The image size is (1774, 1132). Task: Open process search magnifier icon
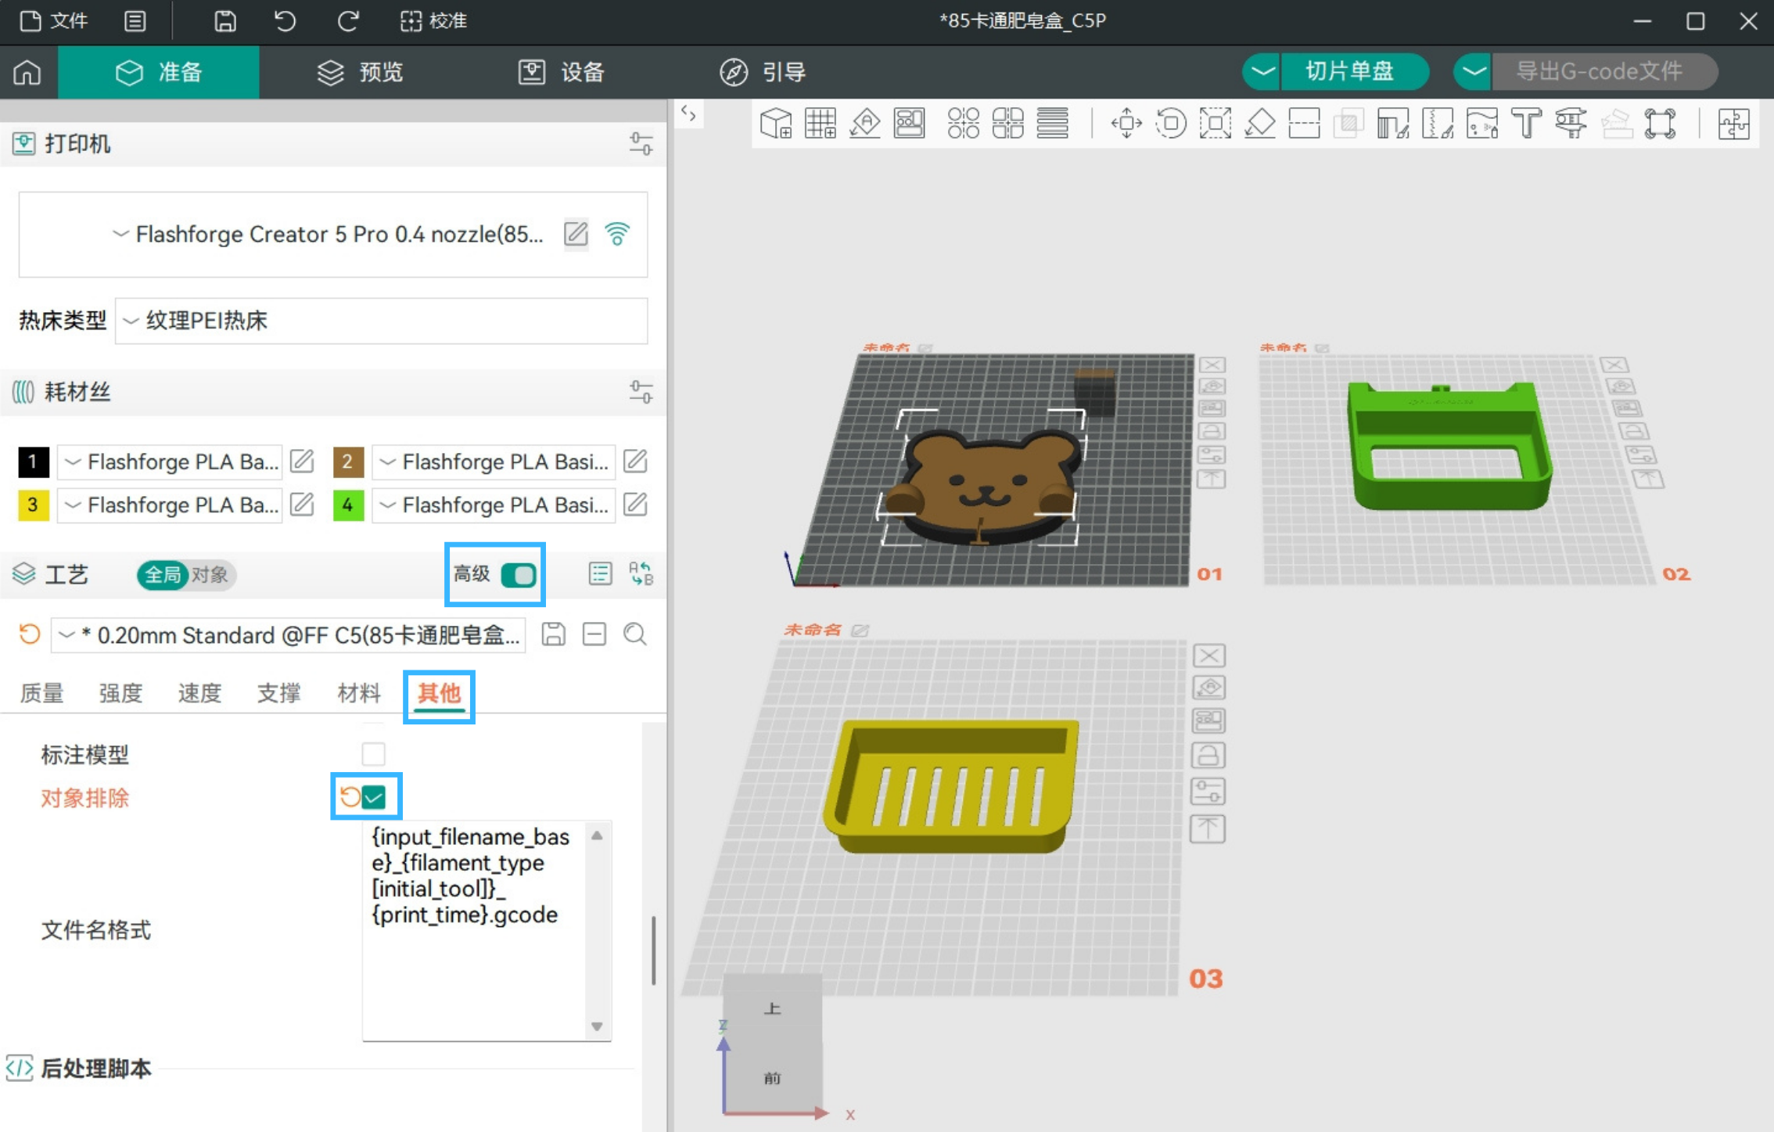point(635,634)
